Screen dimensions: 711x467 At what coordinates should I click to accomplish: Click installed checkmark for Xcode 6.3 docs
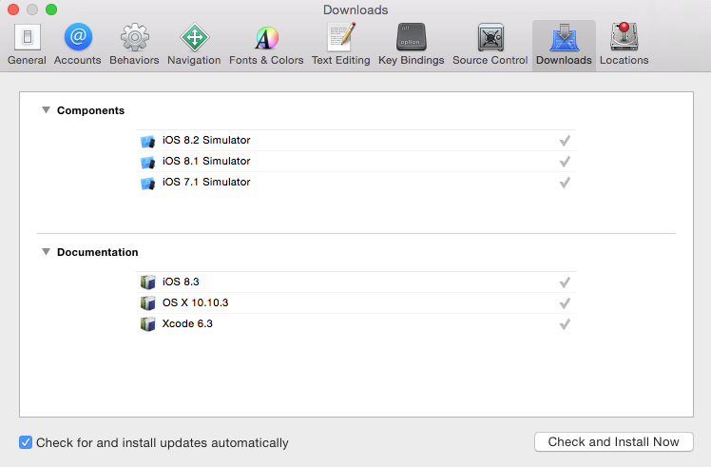click(565, 324)
